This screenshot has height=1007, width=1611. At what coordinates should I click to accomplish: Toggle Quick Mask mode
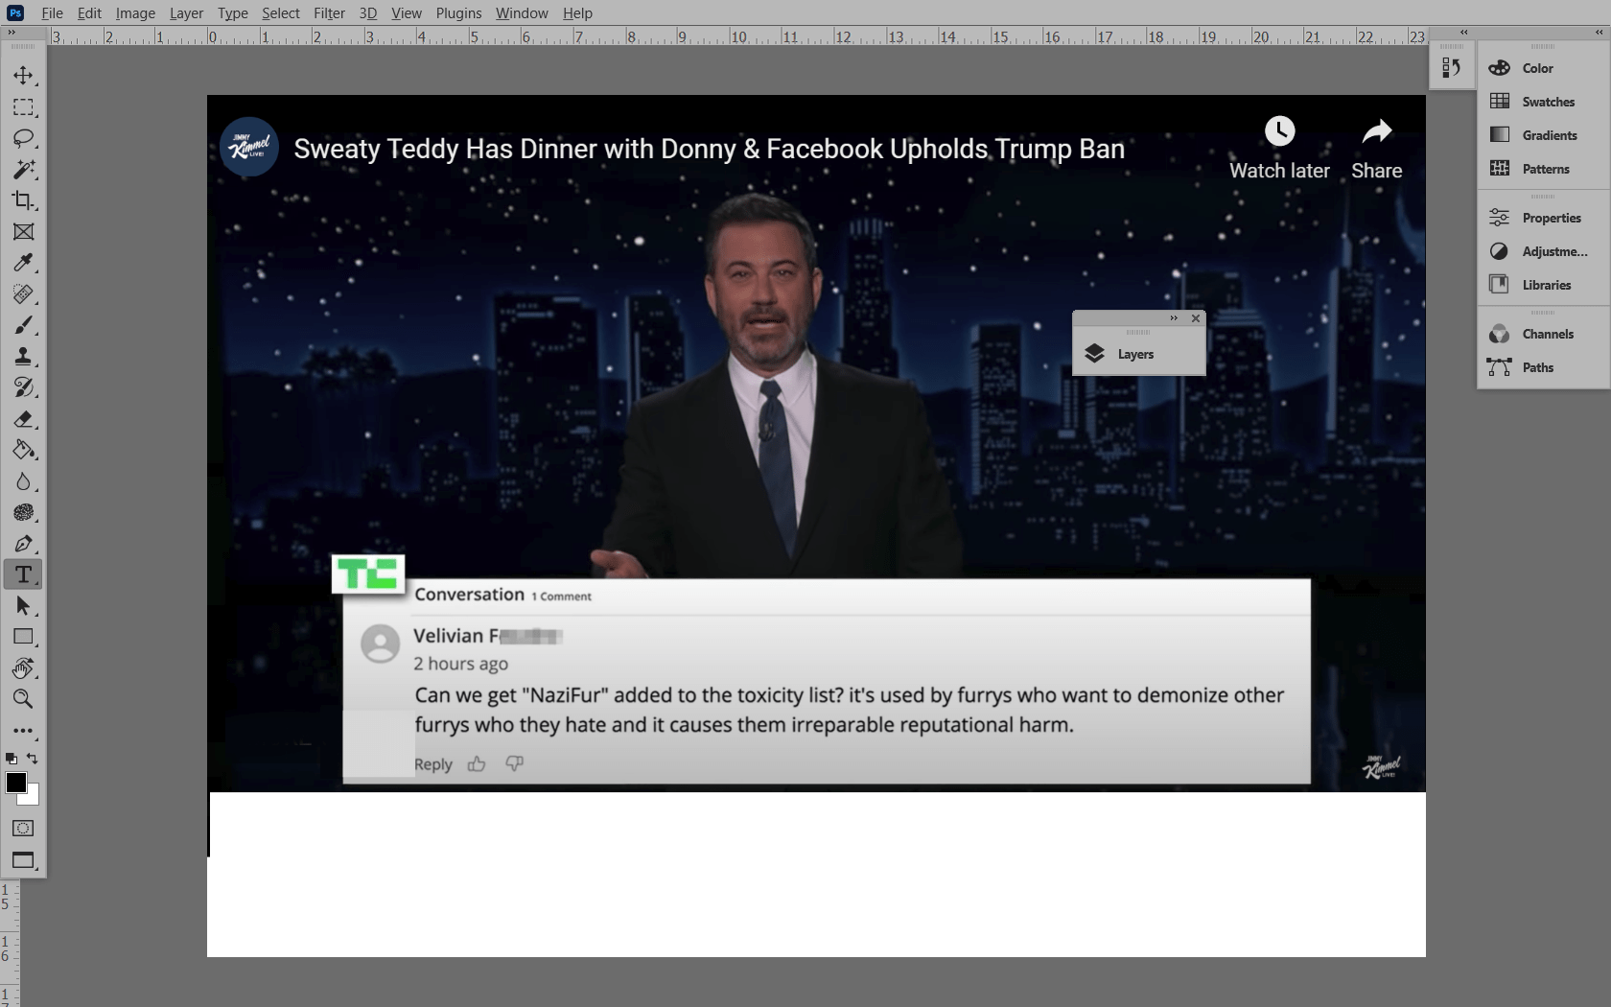pos(23,827)
